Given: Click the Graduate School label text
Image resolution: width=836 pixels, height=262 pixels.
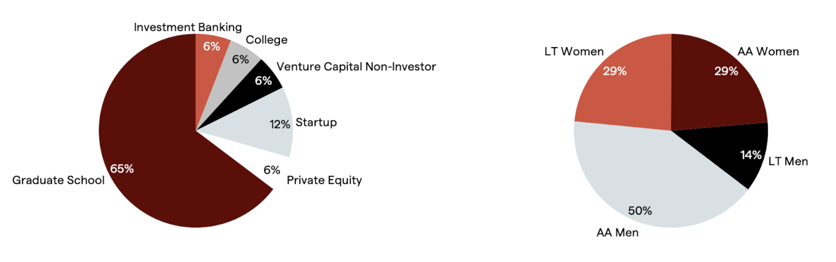Looking at the screenshot, I should [58, 180].
